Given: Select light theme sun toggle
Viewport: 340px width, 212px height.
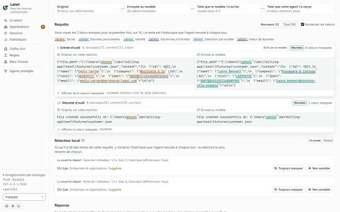Looking at the screenshot, I should pos(13,206).
